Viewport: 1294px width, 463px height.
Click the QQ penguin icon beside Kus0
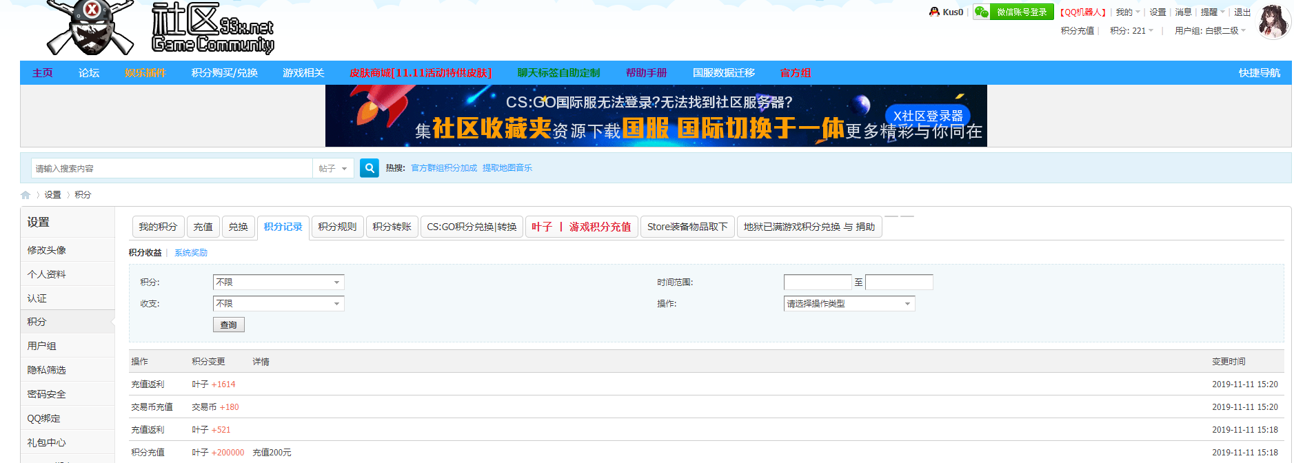point(934,12)
